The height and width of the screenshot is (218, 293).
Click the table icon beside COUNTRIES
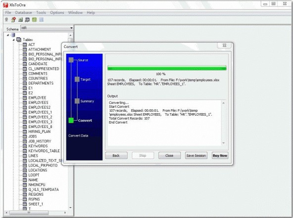pyautogui.click(x=25, y=79)
